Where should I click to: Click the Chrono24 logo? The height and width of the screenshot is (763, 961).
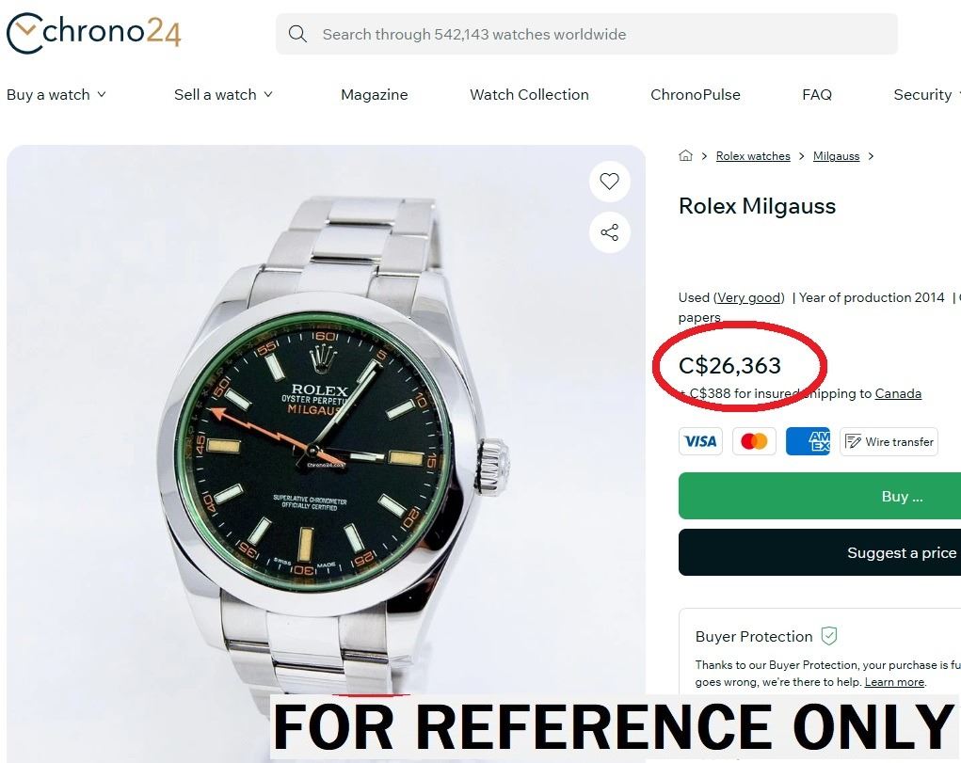(x=93, y=33)
